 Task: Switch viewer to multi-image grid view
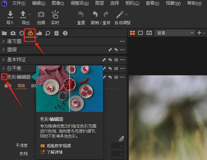(132, 33)
